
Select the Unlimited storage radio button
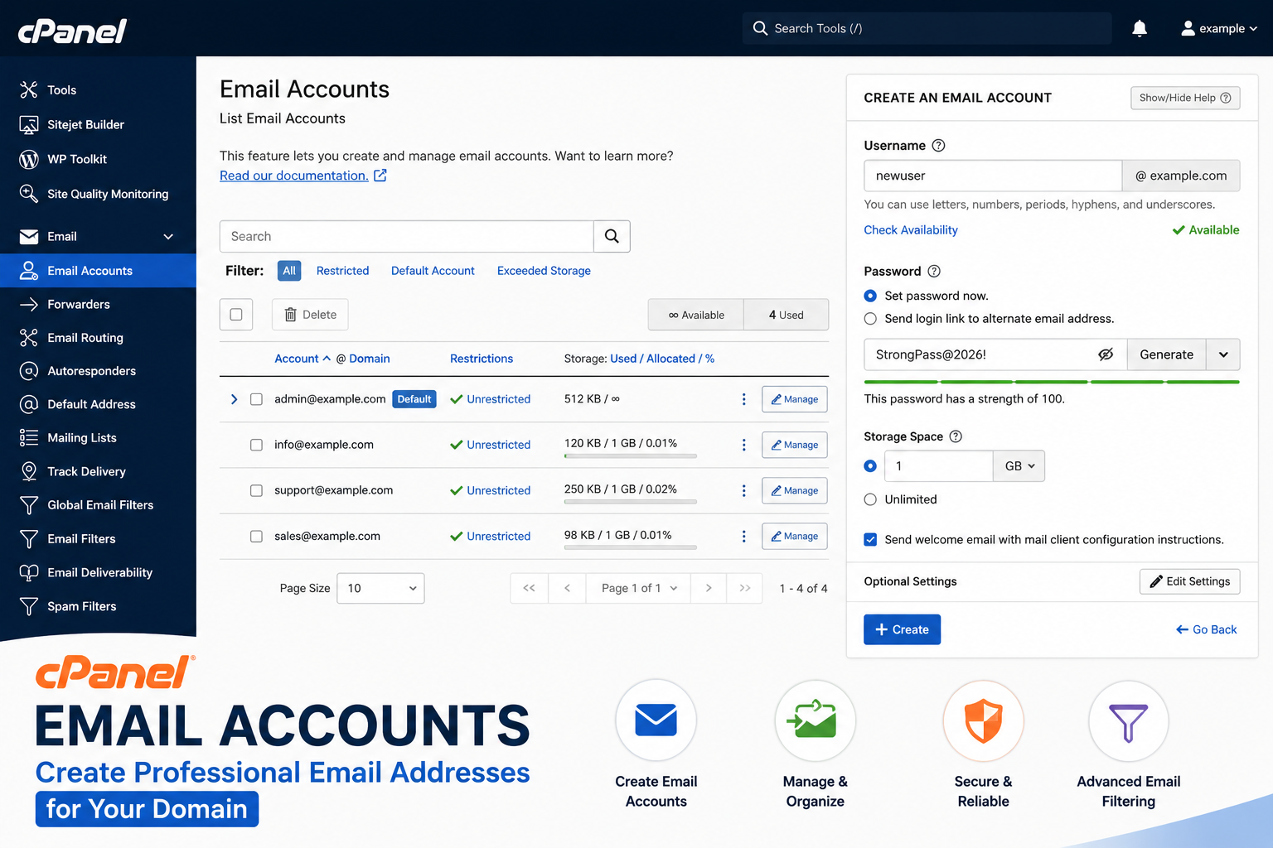pos(870,499)
